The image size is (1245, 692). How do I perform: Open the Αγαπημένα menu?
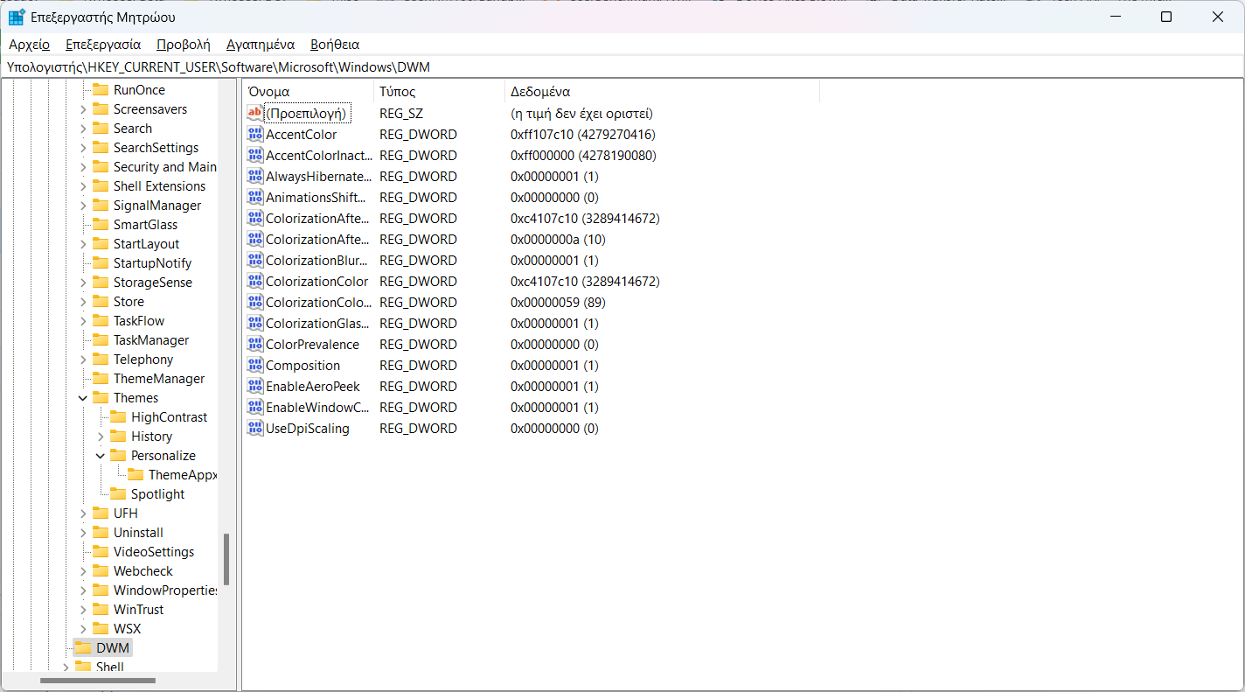261,44
